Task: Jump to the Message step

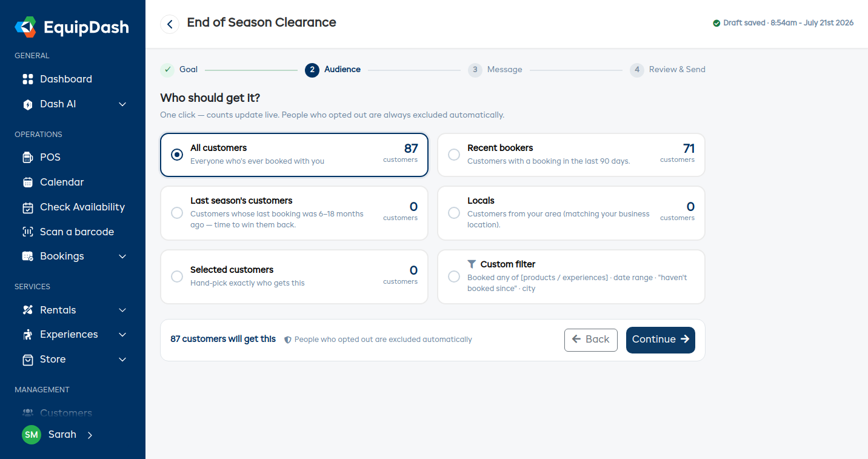Action: [504, 70]
